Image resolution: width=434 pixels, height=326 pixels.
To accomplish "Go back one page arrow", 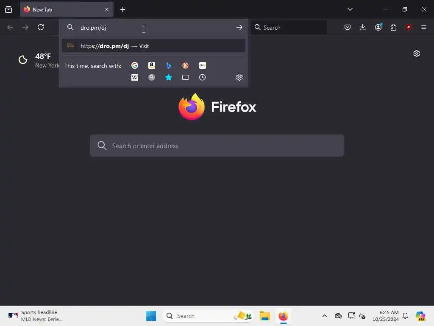I will click(10, 27).
